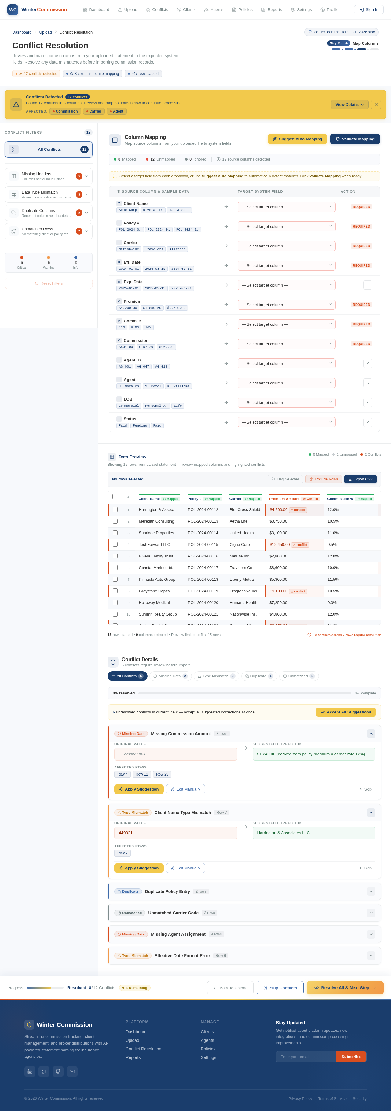This screenshot has height=1111, width=391.
Task: Click the WC logo icon in the header
Action: pyautogui.click(x=13, y=9)
